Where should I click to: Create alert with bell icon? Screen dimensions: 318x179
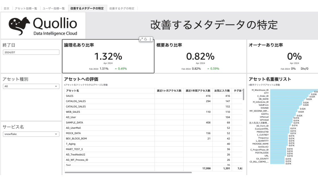coord(146,39)
